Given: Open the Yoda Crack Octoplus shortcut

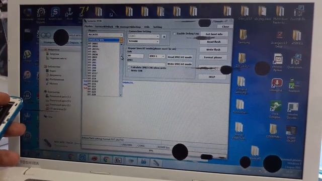Looking at the screenshot, I should [275, 109].
